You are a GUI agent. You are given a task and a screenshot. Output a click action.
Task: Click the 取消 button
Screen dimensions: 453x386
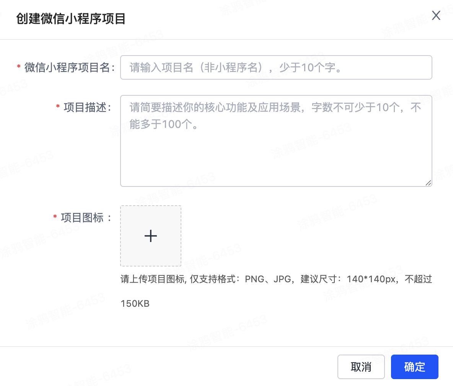coord(361,366)
